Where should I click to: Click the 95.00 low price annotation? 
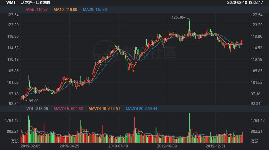pyautogui.click(x=33, y=101)
